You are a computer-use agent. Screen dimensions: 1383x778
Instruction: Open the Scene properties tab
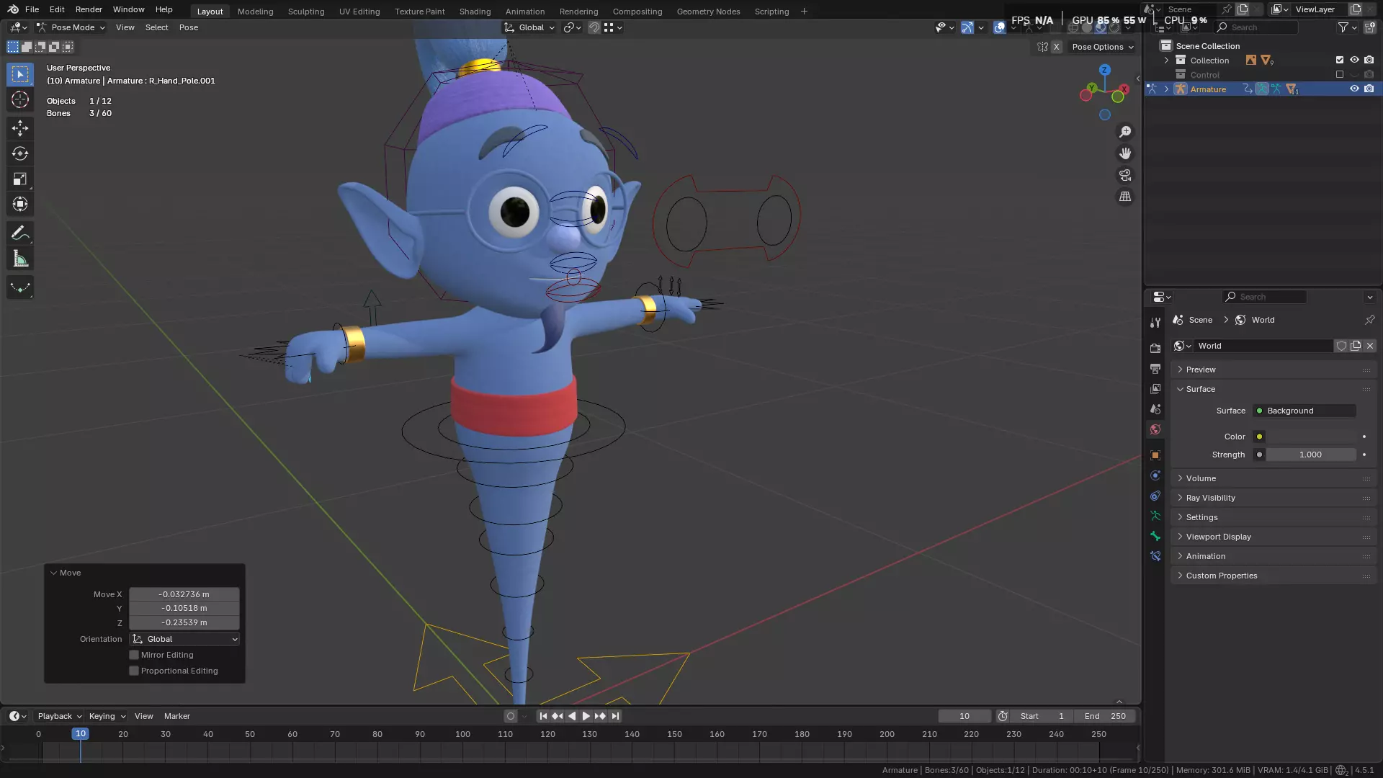pyautogui.click(x=1155, y=409)
